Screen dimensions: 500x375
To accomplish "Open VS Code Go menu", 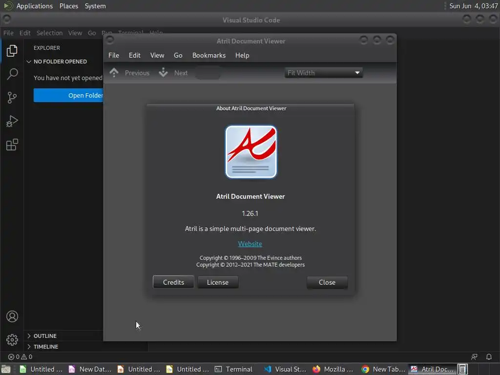I will 92,33.
